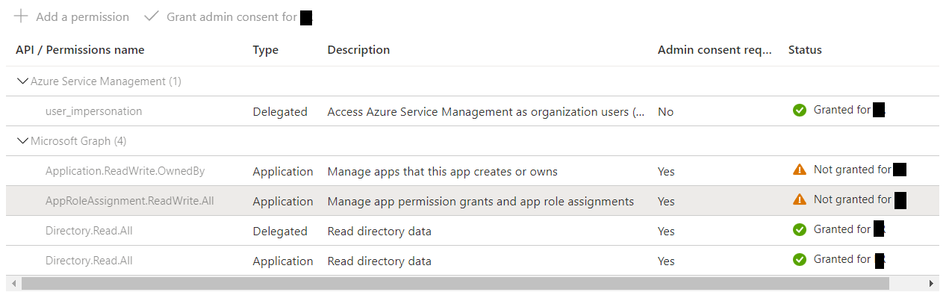Click warning icon in Application.ReadWrite.OwnedBy row
The width and height of the screenshot is (949, 301).
800,170
